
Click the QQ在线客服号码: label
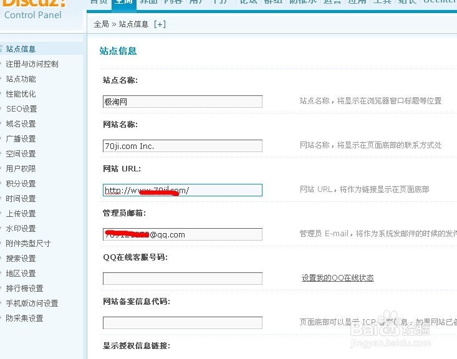[135, 257]
